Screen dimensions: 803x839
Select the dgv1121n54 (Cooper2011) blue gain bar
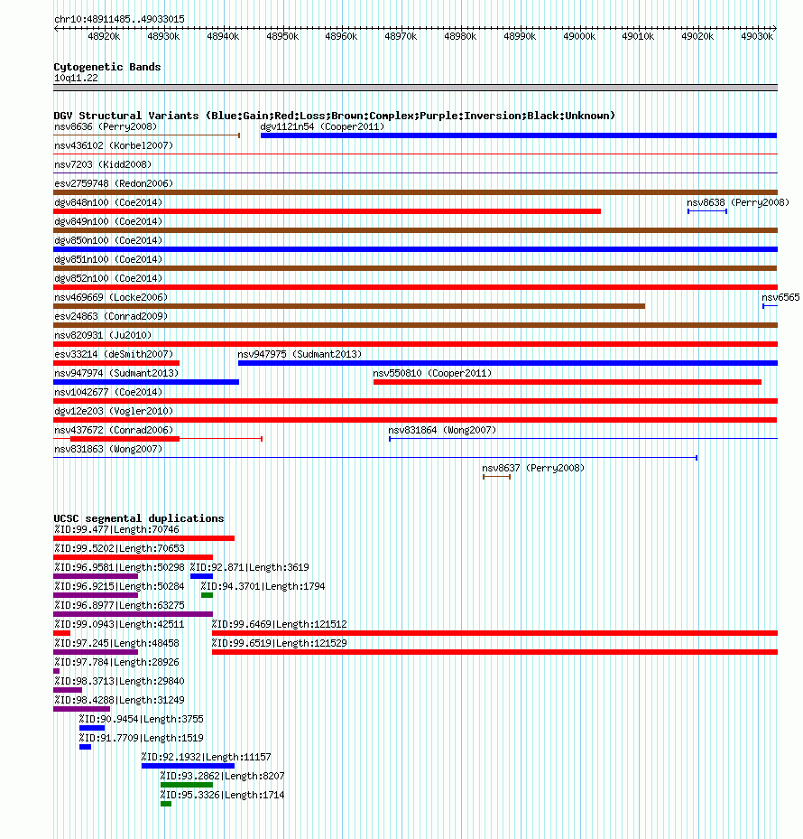click(x=519, y=135)
